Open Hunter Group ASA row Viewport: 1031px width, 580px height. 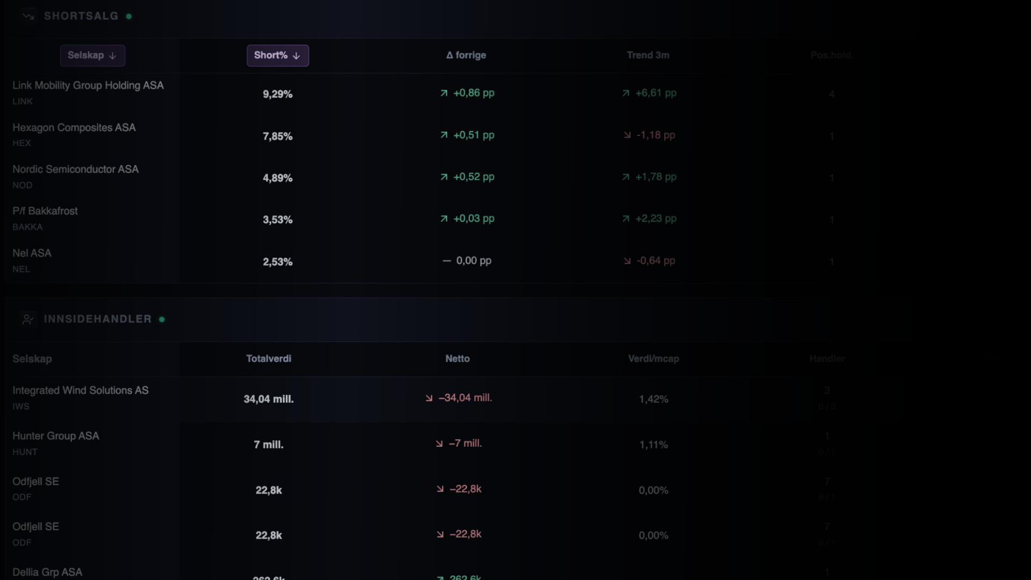[x=430, y=444]
